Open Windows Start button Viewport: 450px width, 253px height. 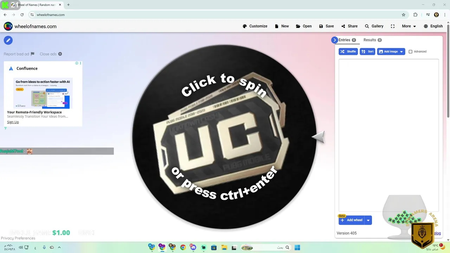click(297, 247)
